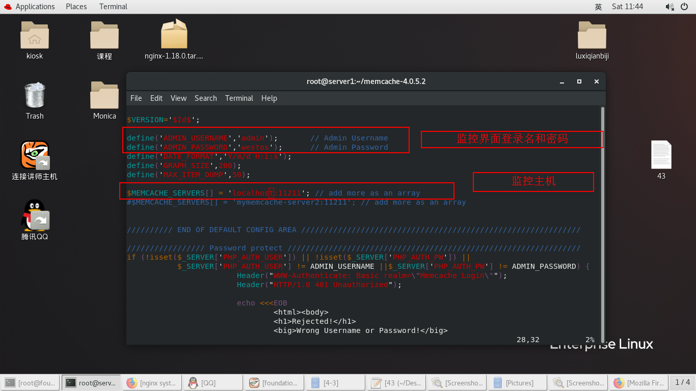Open the kiosk home folder icon
Screen dimensions: 696x391
click(x=35, y=35)
